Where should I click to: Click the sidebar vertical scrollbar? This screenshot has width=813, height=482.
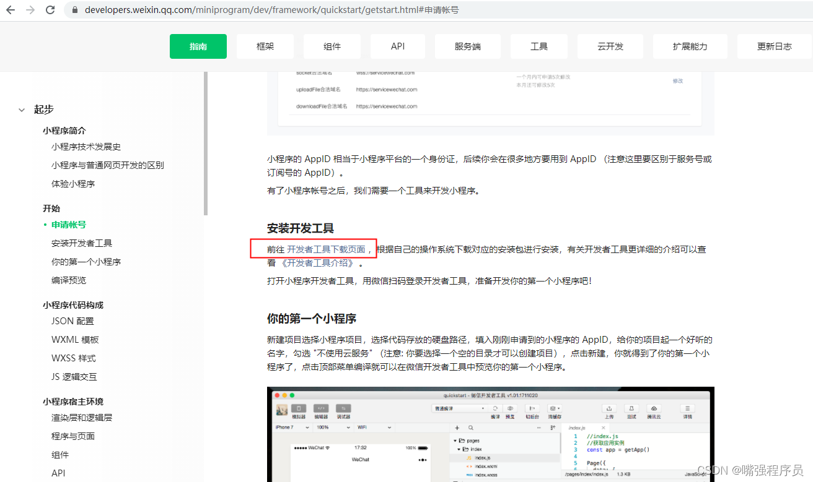click(x=206, y=144)
